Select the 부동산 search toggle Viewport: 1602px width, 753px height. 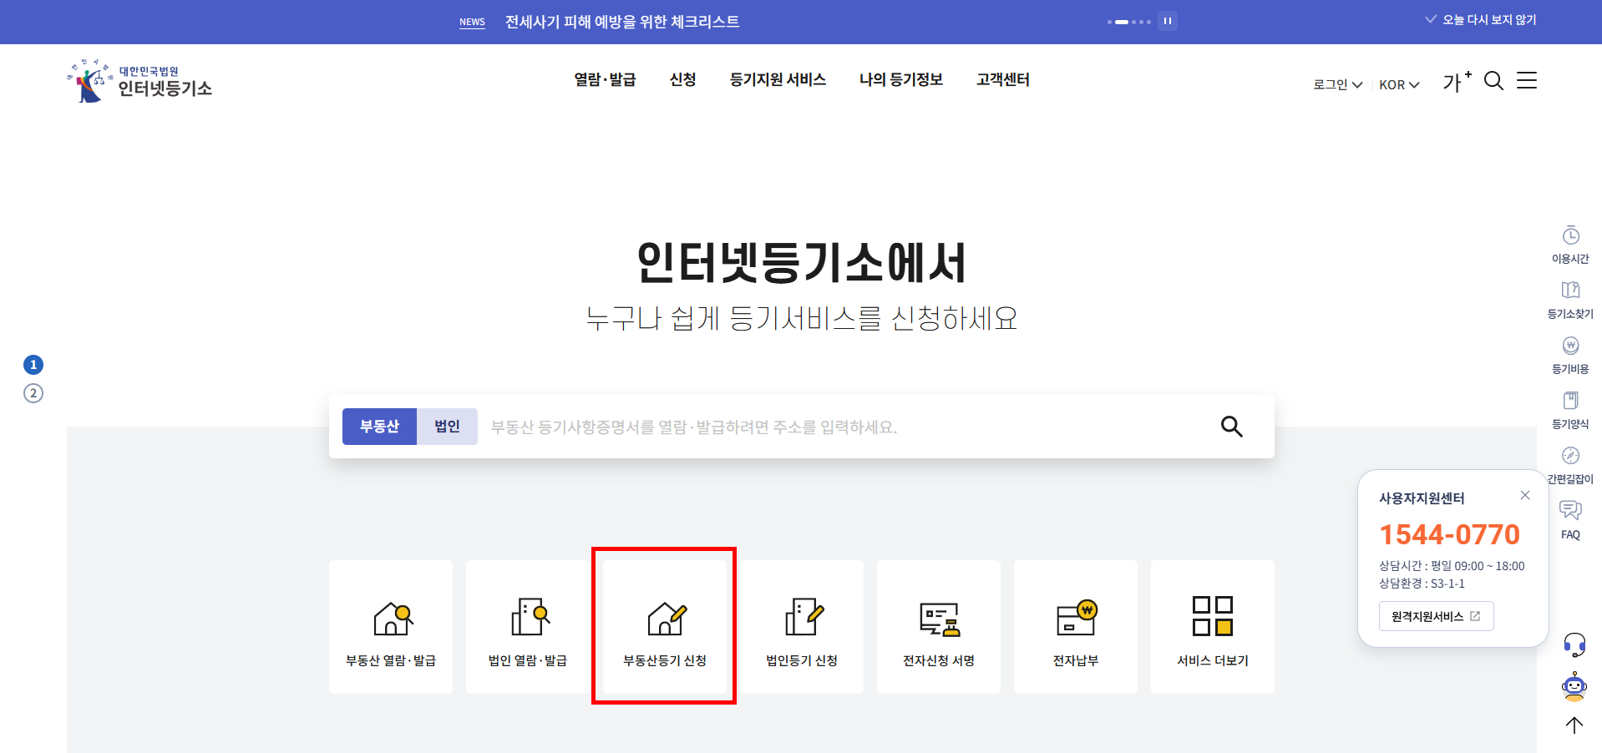tap(379, 427)
